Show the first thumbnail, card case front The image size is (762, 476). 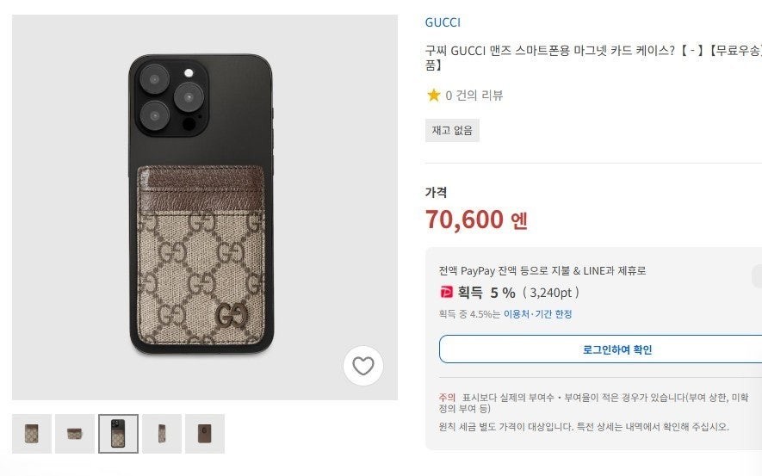coord(32,434)
